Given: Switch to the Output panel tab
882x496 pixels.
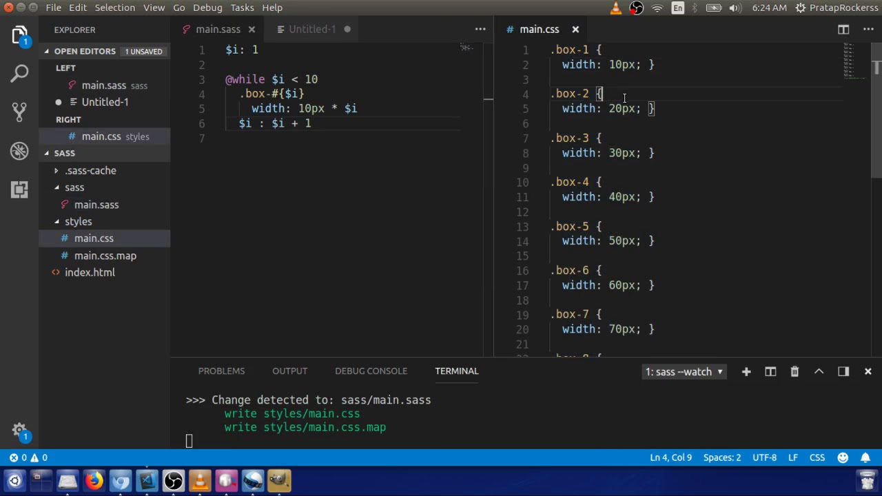Looking at the screenshot, I should [x=289, y=371].
